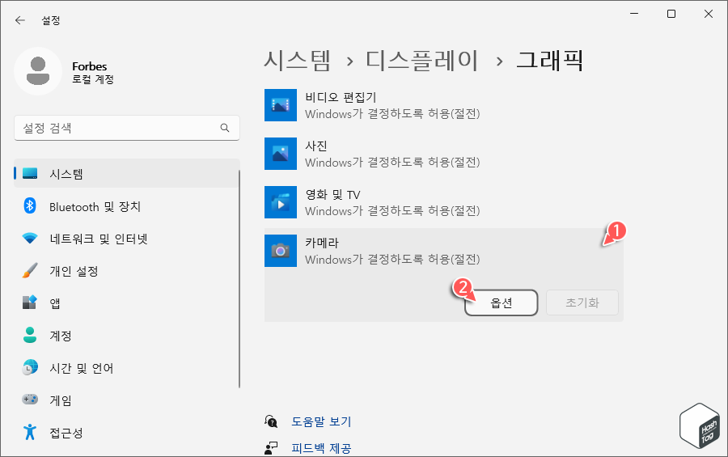The image size is (728, 457).
Task: Click the sidebar vertical scrollbar
Action: point(239,279)
